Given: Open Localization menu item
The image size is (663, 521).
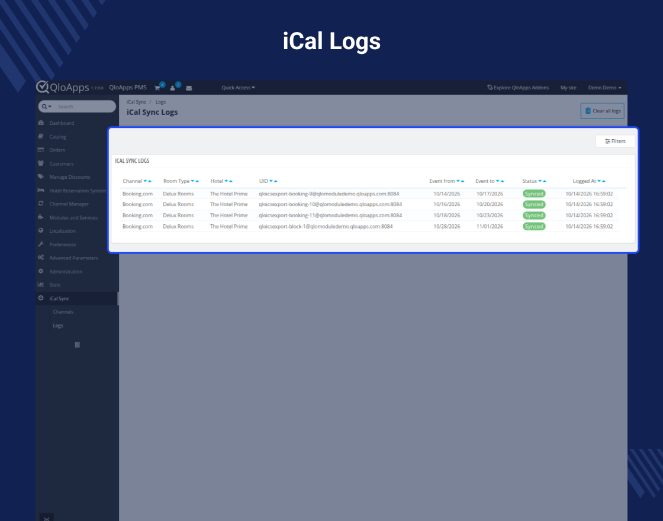Looking at the screenshot, I should click(x=62, y=231).
